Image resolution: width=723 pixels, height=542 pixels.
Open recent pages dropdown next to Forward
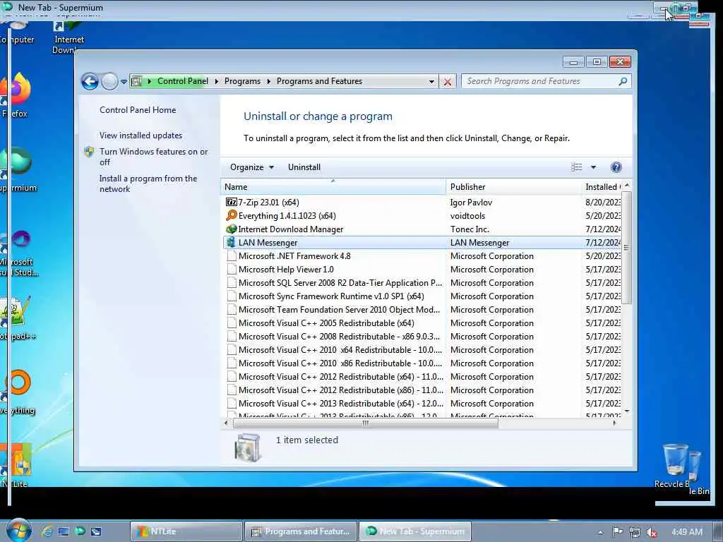coord(124,82)
